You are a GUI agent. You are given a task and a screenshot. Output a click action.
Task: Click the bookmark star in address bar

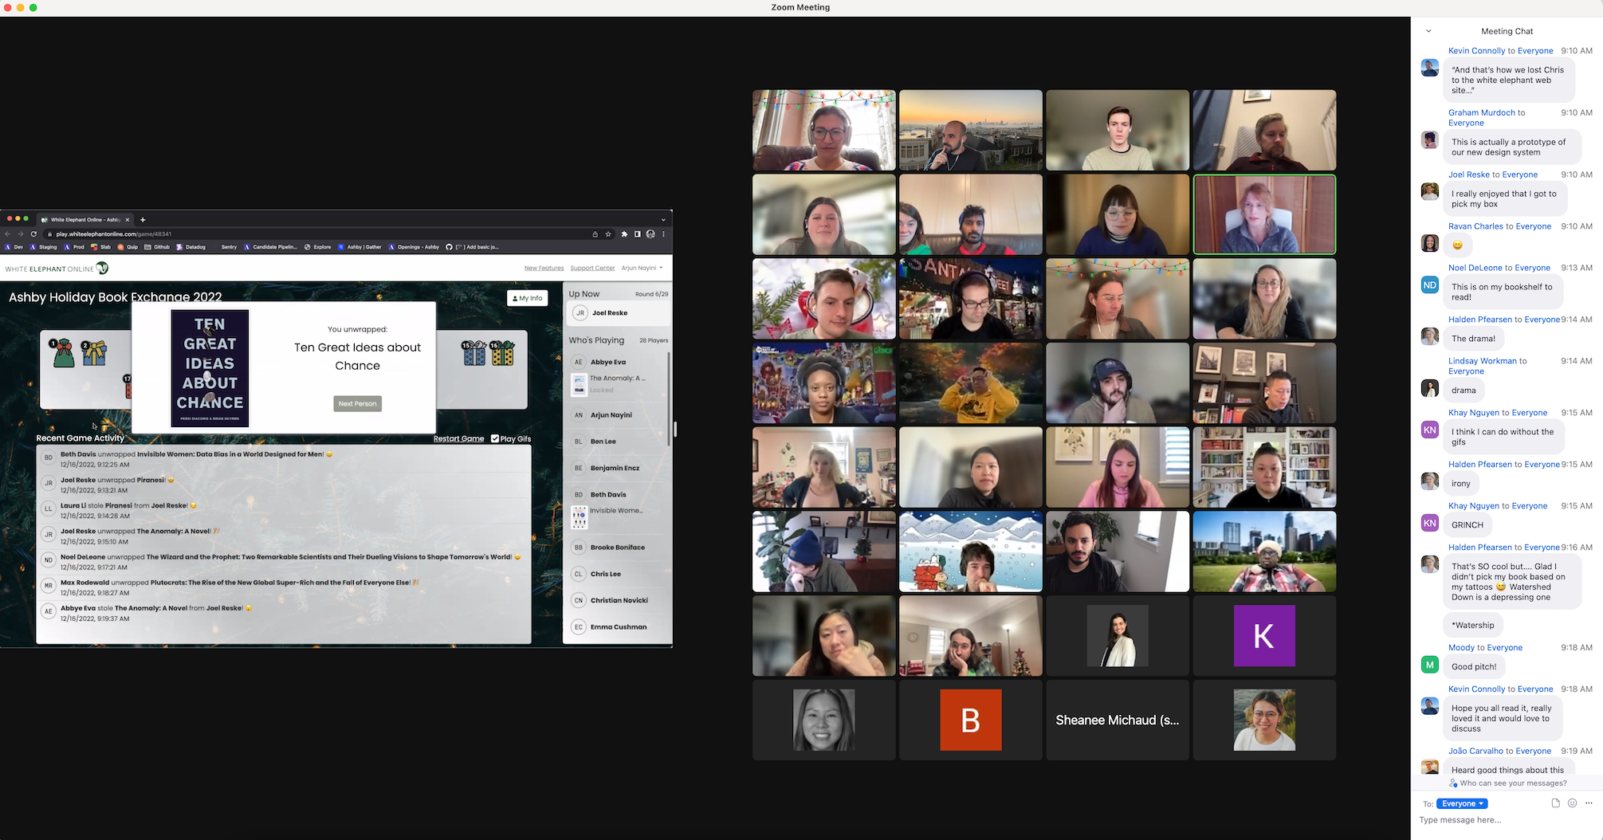point(608,234)
